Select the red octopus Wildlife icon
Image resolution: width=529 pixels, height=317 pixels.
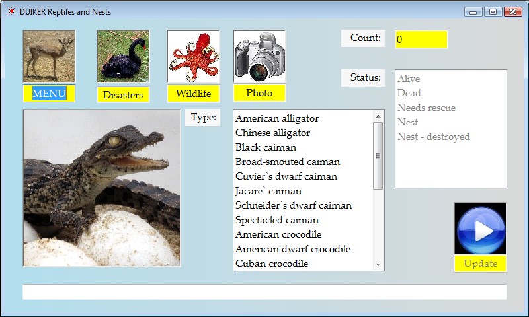point(193,56)
